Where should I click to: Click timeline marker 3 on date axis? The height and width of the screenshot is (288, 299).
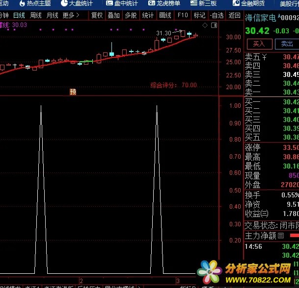coord(178,281)
